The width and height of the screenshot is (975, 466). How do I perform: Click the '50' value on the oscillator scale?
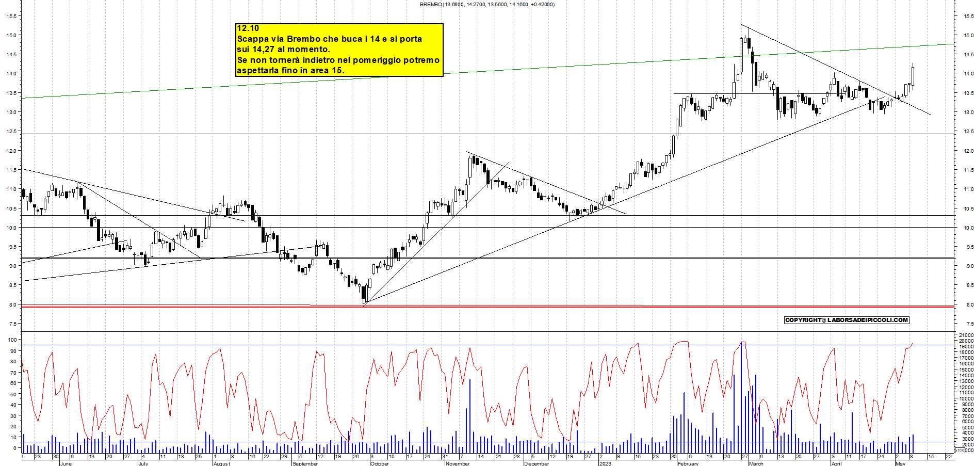(13, 394)
